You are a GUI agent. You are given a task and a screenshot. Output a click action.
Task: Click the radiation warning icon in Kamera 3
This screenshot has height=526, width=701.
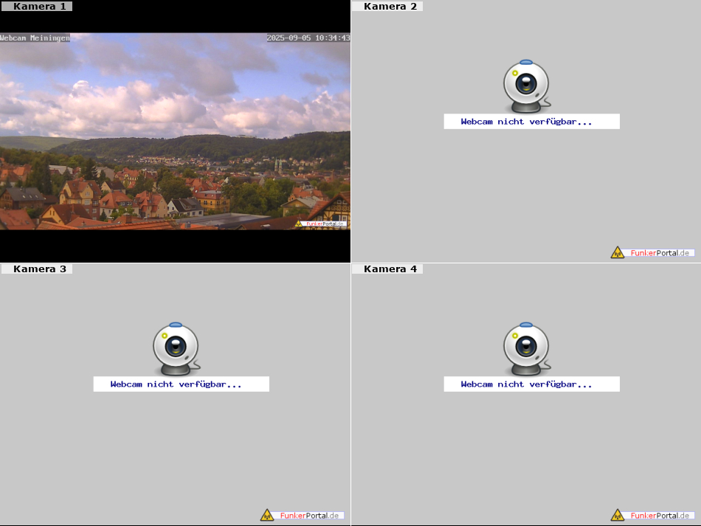click(267, 515)
